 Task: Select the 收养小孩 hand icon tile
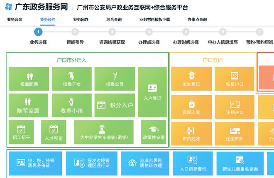click(72, 105)
